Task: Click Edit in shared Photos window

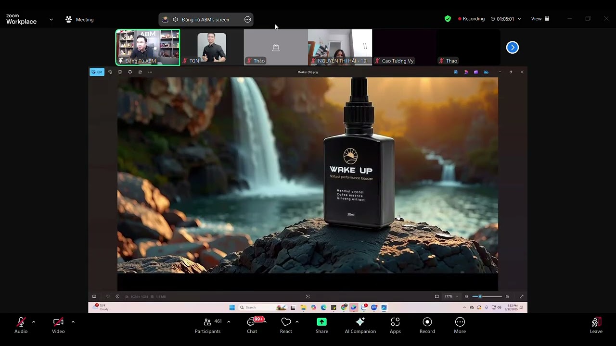Action: pyautogui.click(x=97, y=72)
